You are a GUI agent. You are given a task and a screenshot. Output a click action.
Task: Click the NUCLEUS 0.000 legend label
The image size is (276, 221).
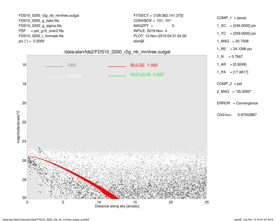pyautogui.click(x=147, y=75)
